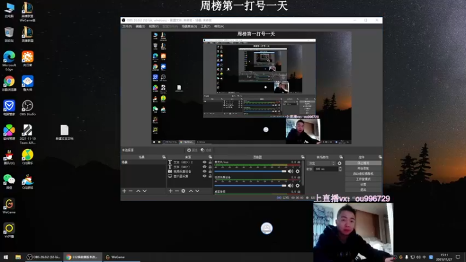The image size is (466, 262).
Task: Click 退出 exit button in Controls
Action: click(363, 190)
